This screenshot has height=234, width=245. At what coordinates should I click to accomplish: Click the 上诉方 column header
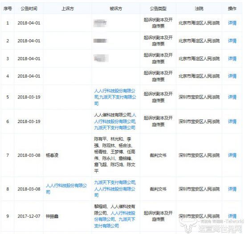tap(68, 8)
